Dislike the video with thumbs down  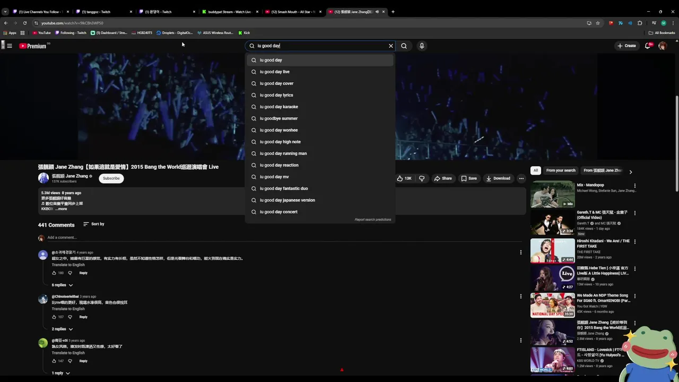coord(422,178)
